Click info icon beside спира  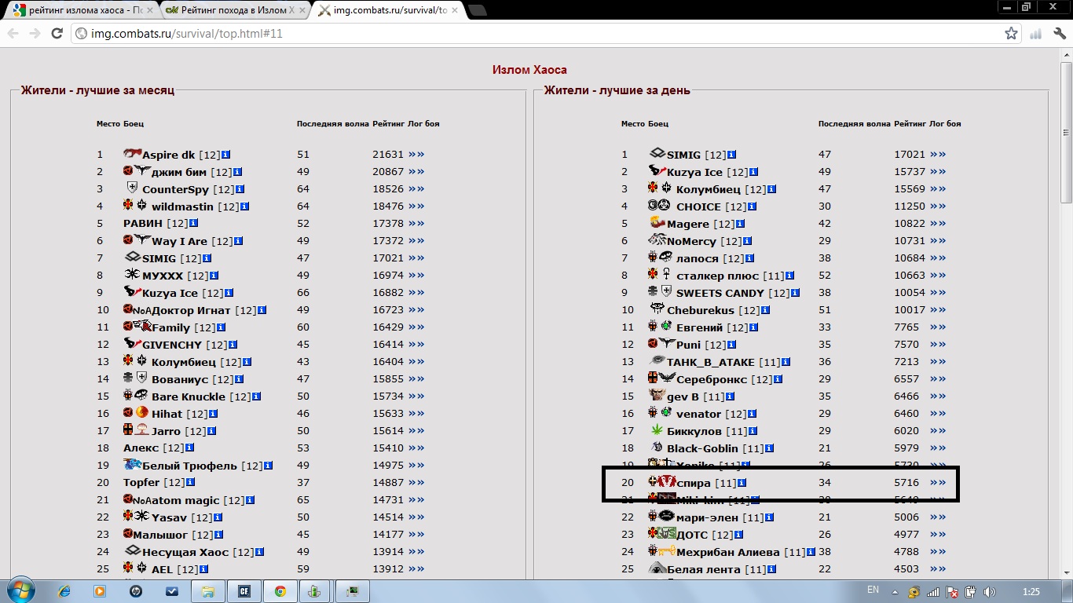tap(742, 483)
